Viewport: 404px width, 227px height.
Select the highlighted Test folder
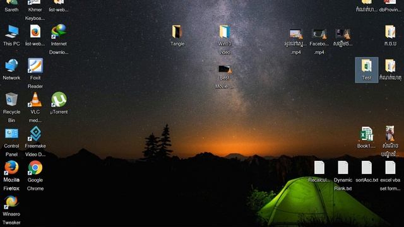(x=367, y=70)
